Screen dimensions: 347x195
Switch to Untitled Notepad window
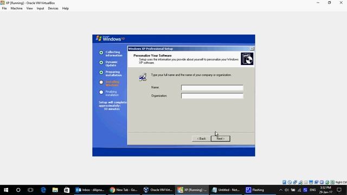[x=226, y=190]
